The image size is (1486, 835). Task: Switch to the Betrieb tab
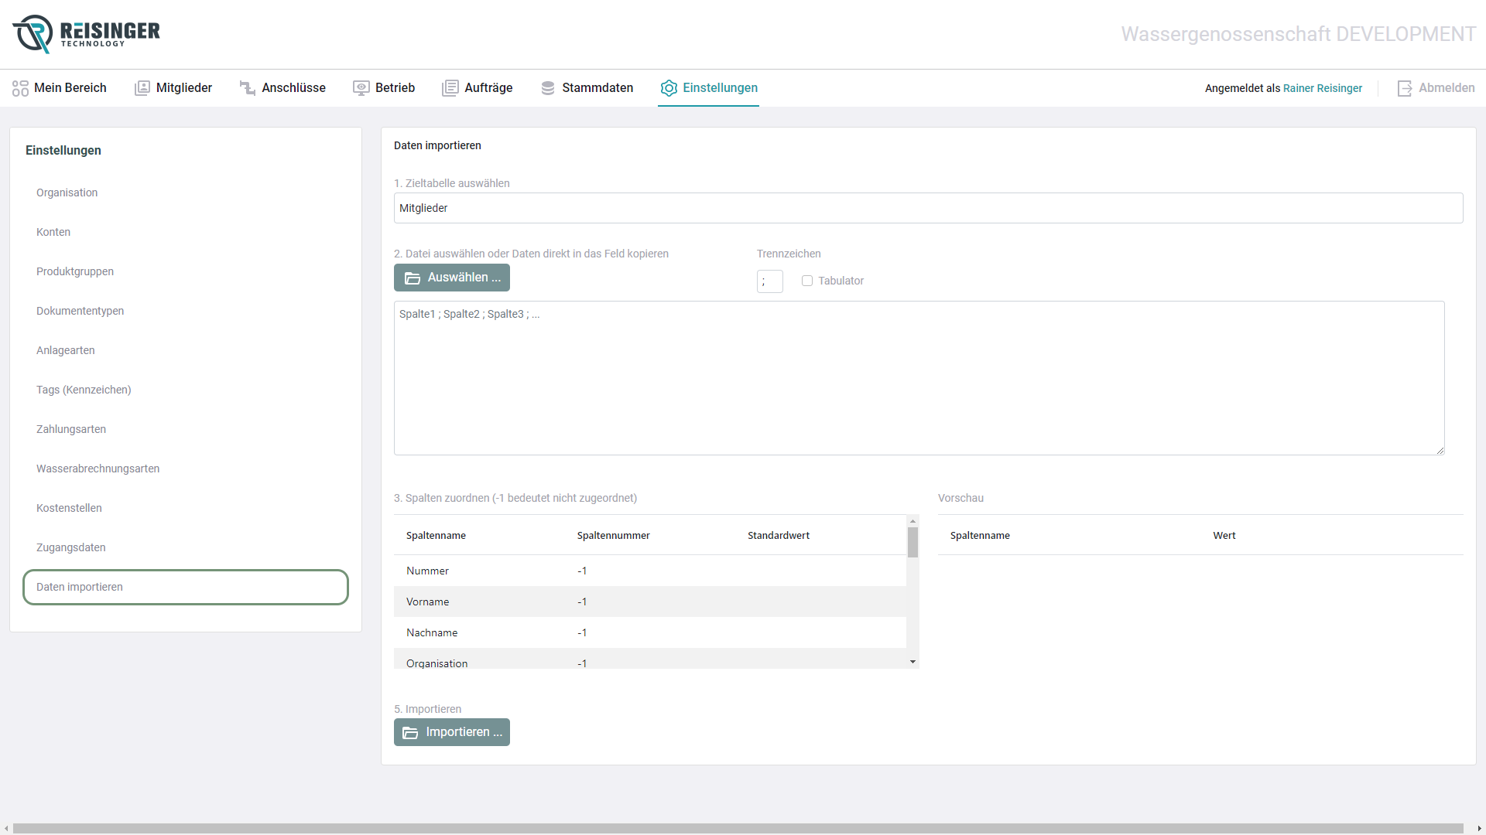point(384,88)
